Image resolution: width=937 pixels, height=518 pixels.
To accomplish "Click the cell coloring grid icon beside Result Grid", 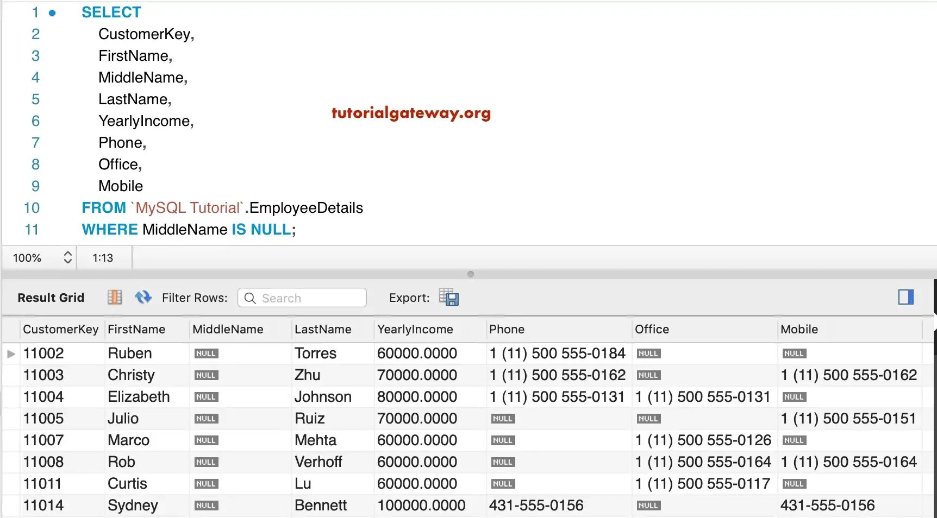I will 114,297.
